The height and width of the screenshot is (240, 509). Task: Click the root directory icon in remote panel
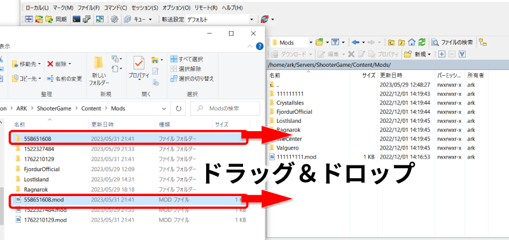(401, 42)
